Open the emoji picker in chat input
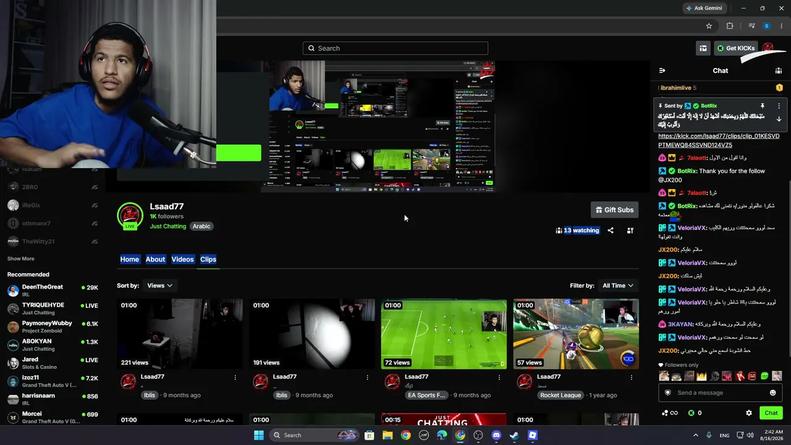 tap(772, 393)
